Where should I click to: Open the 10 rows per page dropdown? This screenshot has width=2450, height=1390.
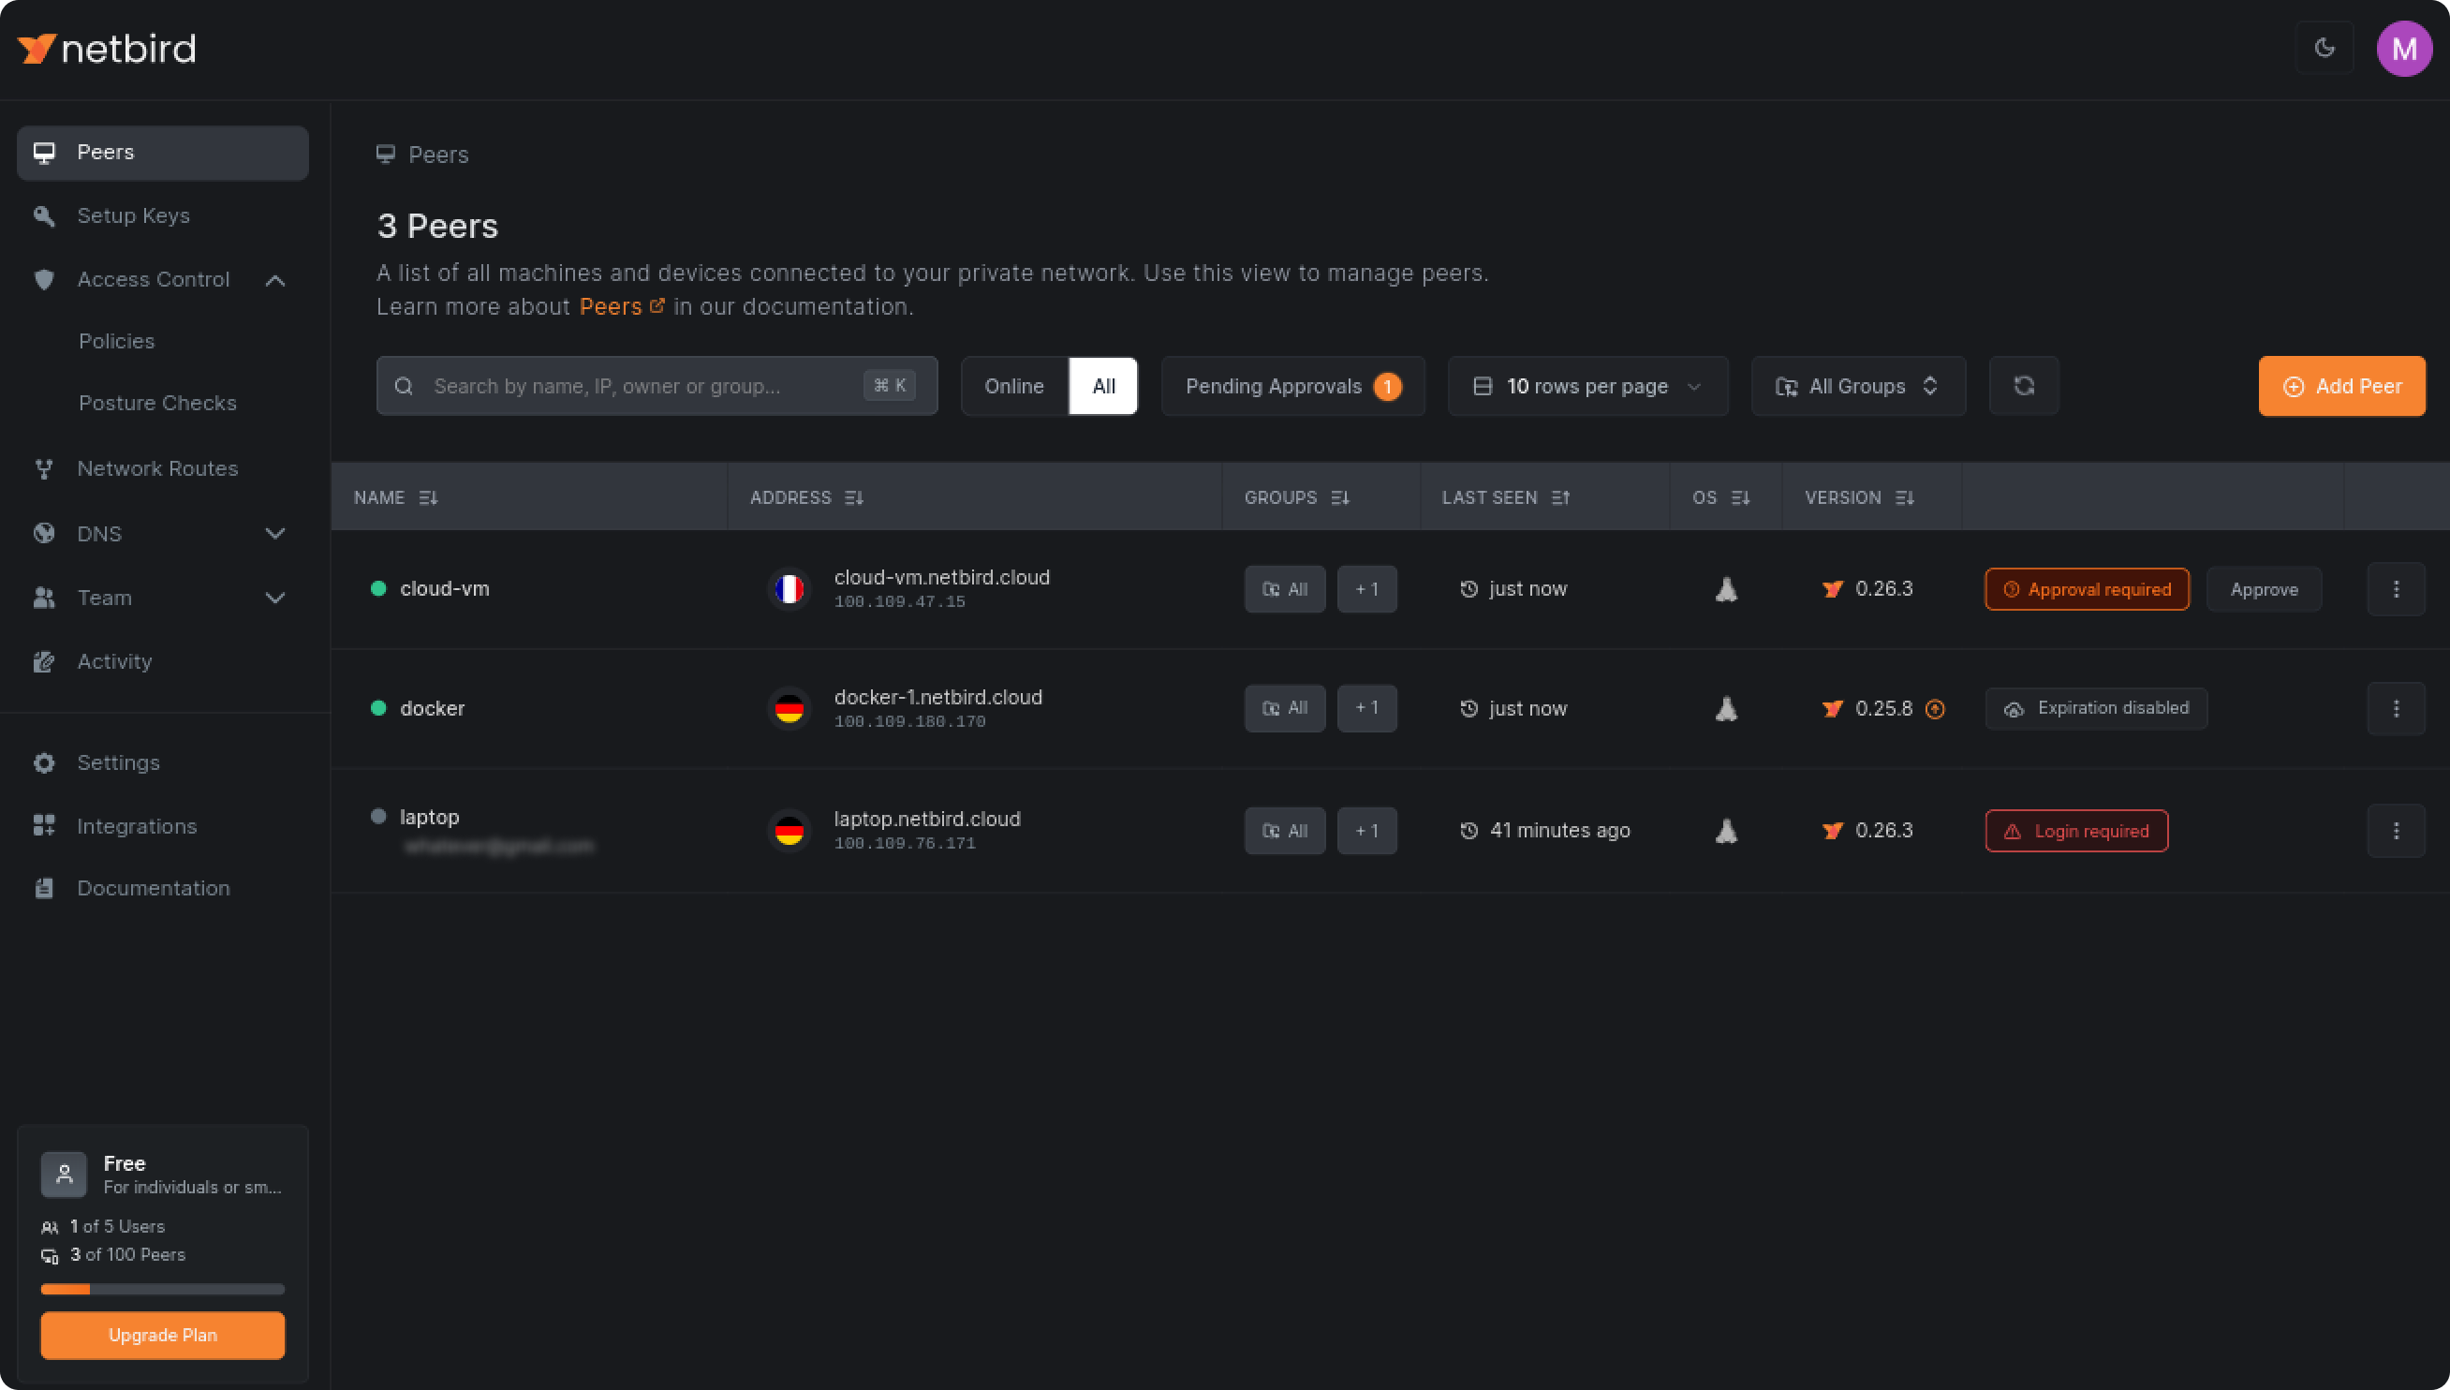point(1587,386)
